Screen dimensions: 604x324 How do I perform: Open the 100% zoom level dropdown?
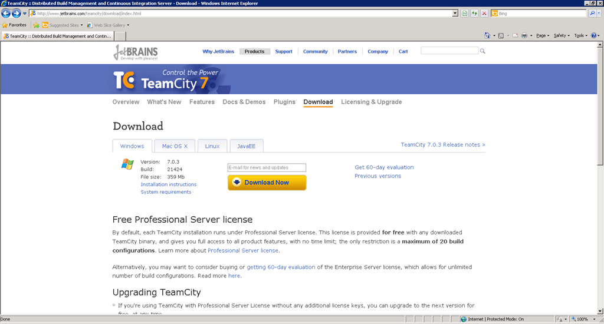click(x=594, y=319)
